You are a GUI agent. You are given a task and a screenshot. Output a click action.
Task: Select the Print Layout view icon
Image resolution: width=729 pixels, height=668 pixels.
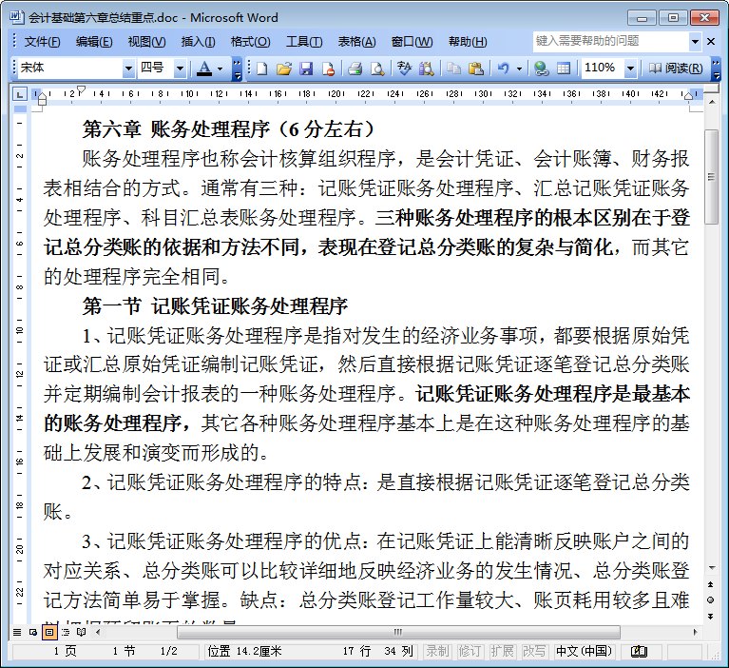point(48,632)
